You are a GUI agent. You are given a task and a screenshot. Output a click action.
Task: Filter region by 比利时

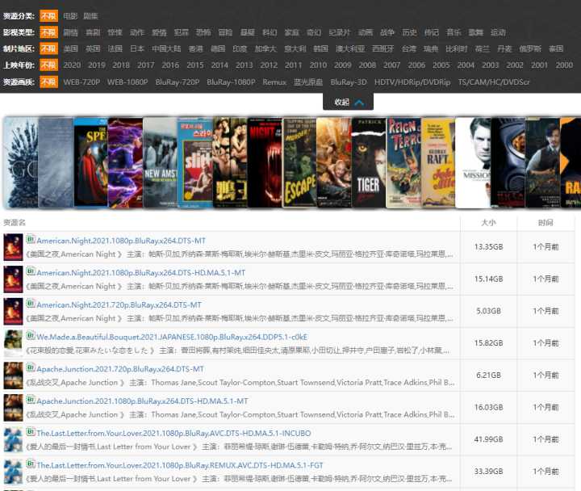[x=457, y=48]
